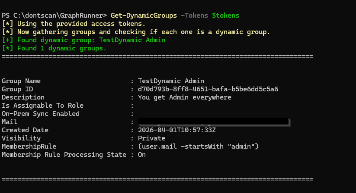356x193 pixels.
Task: Select the rule (user.mail -startsWith "admin")
Action: pos(198,146)
